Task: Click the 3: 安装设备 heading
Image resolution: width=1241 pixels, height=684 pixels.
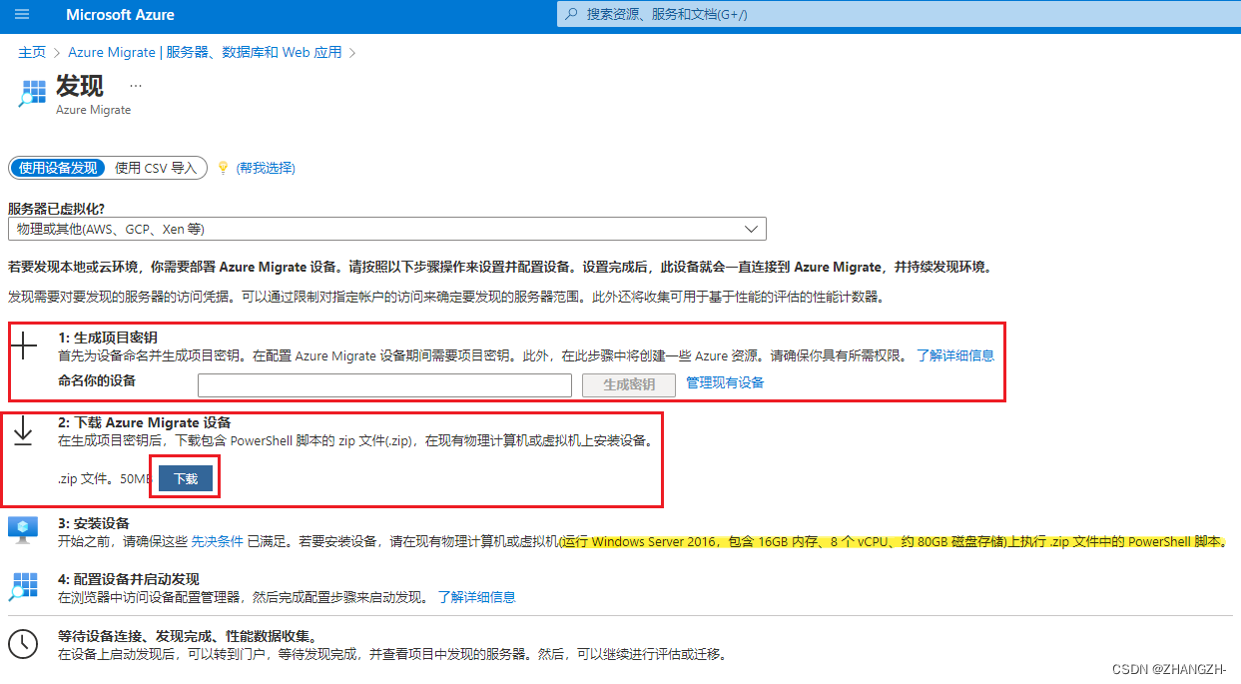Action: (x=94, y=523)
